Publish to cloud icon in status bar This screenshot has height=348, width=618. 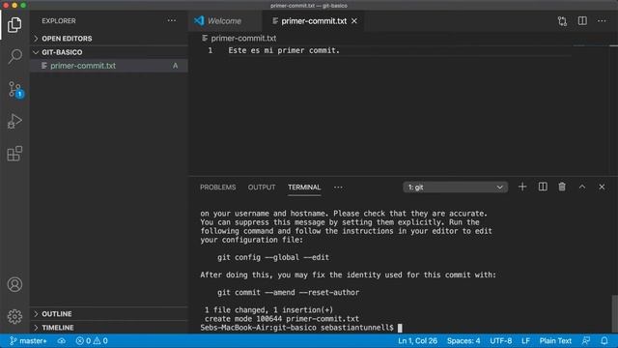[x=62, y=341]
